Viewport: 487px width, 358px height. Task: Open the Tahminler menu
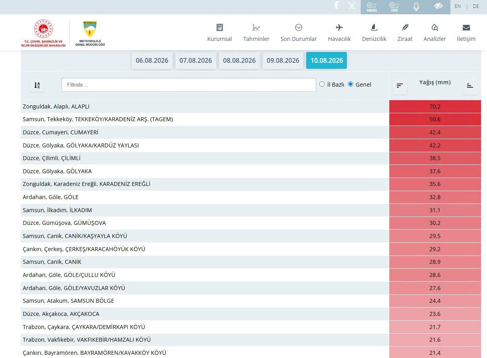[x=256, y=39]
